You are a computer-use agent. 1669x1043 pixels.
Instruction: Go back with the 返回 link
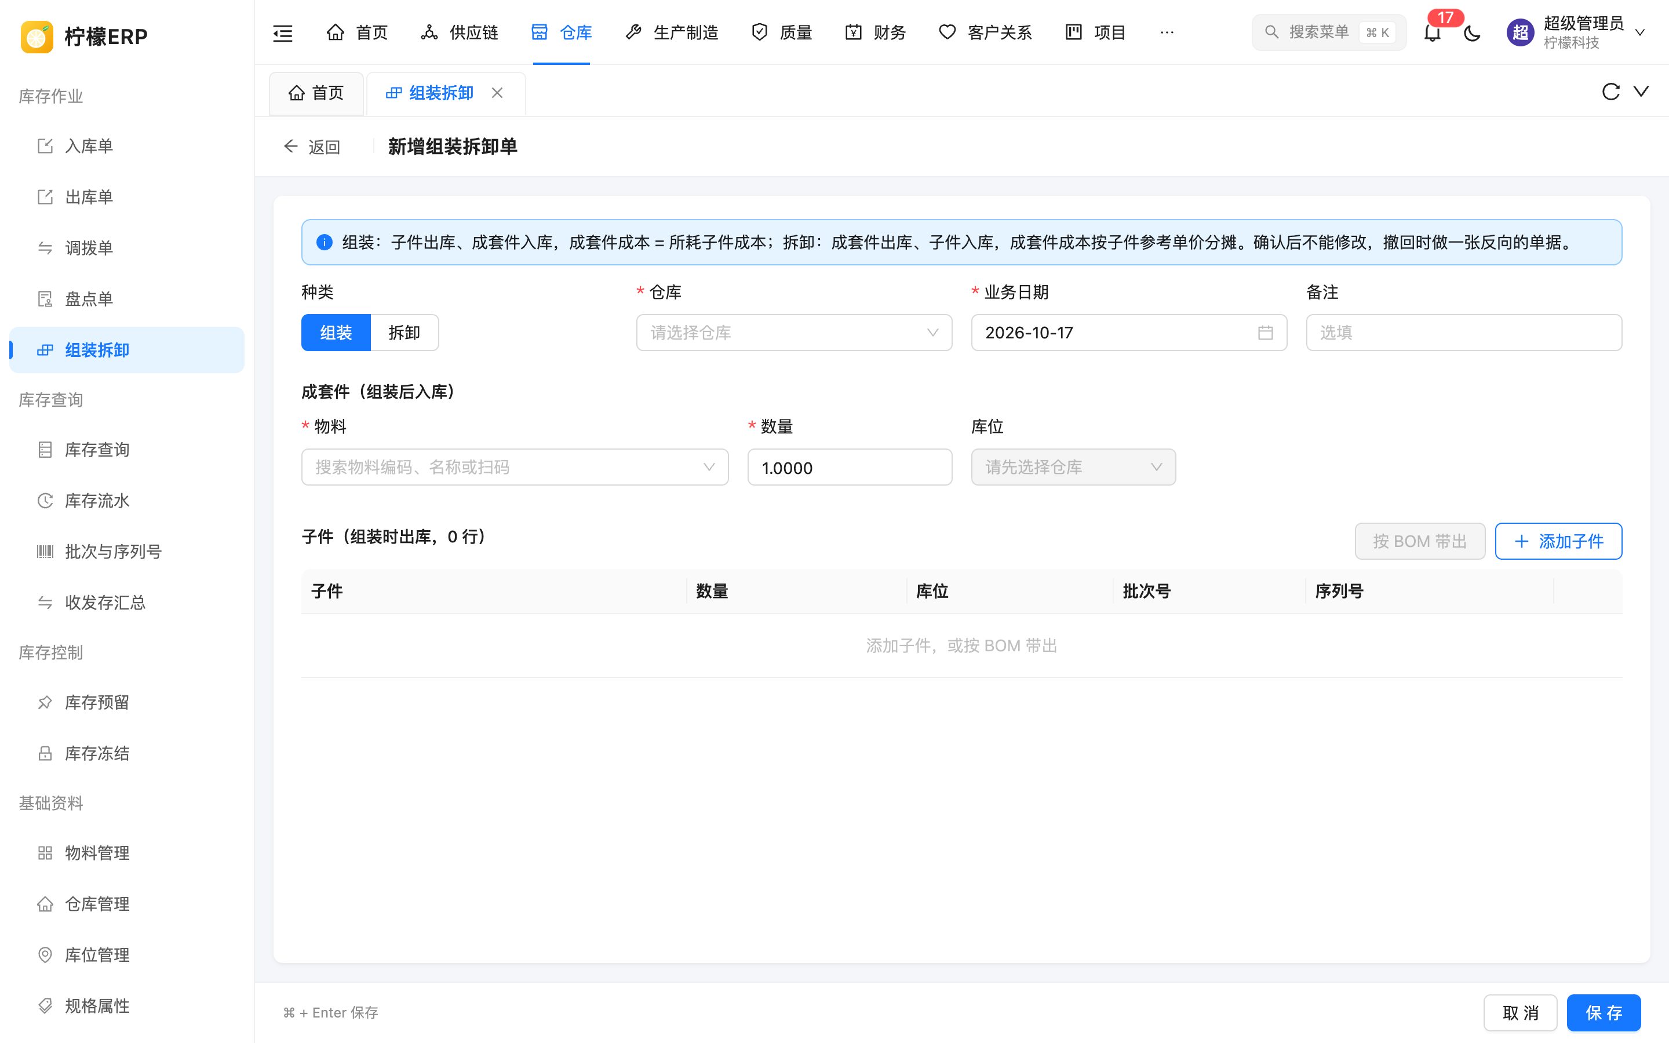[x=312, y=146]
